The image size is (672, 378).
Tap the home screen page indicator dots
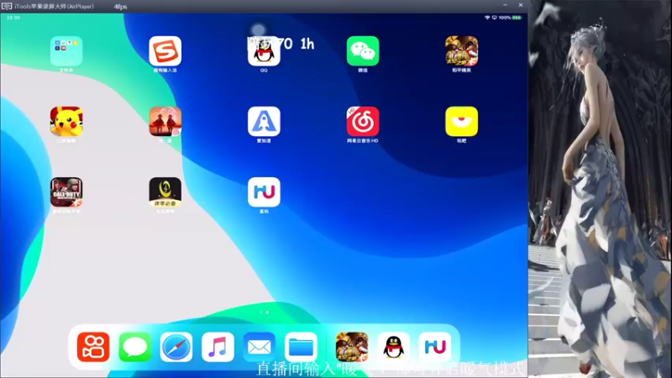[x=265, y=312]
